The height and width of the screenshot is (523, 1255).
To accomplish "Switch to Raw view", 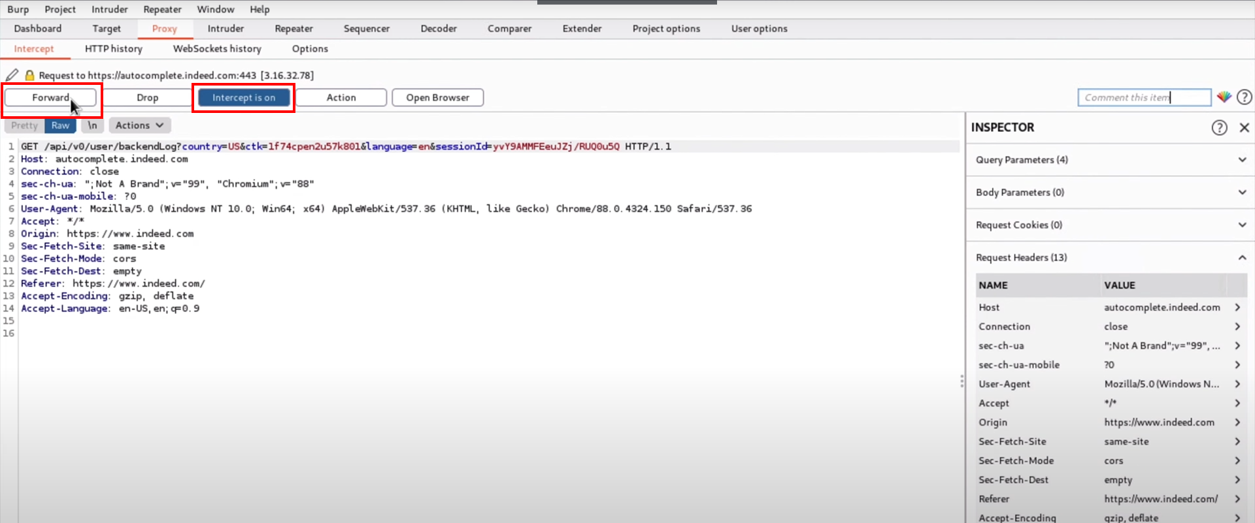I will pos(60,125).
